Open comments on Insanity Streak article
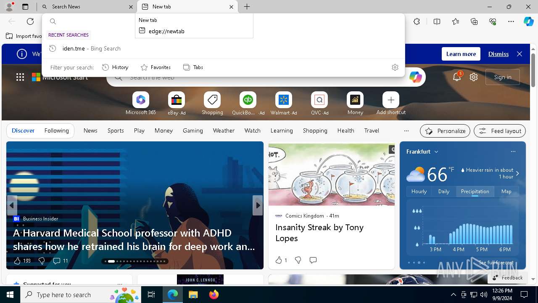This screenshot has width=538, height=303. 313,260
